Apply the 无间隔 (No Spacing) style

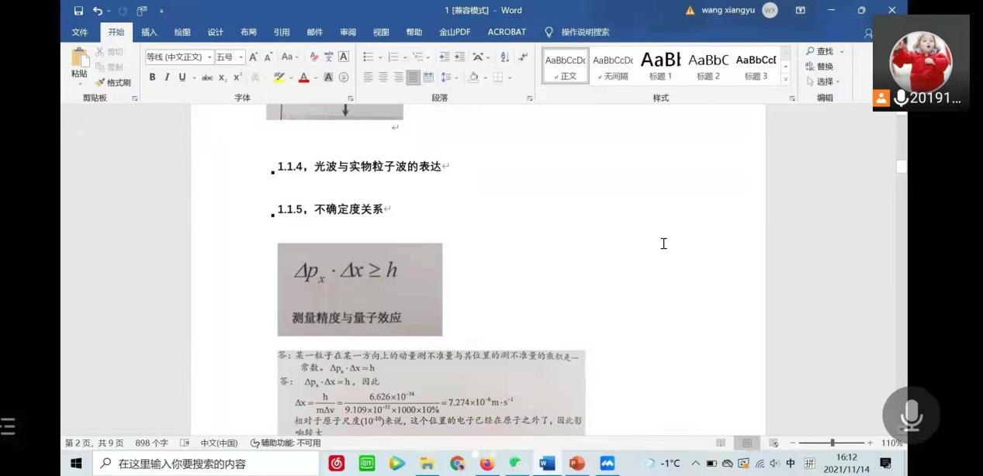613,66
